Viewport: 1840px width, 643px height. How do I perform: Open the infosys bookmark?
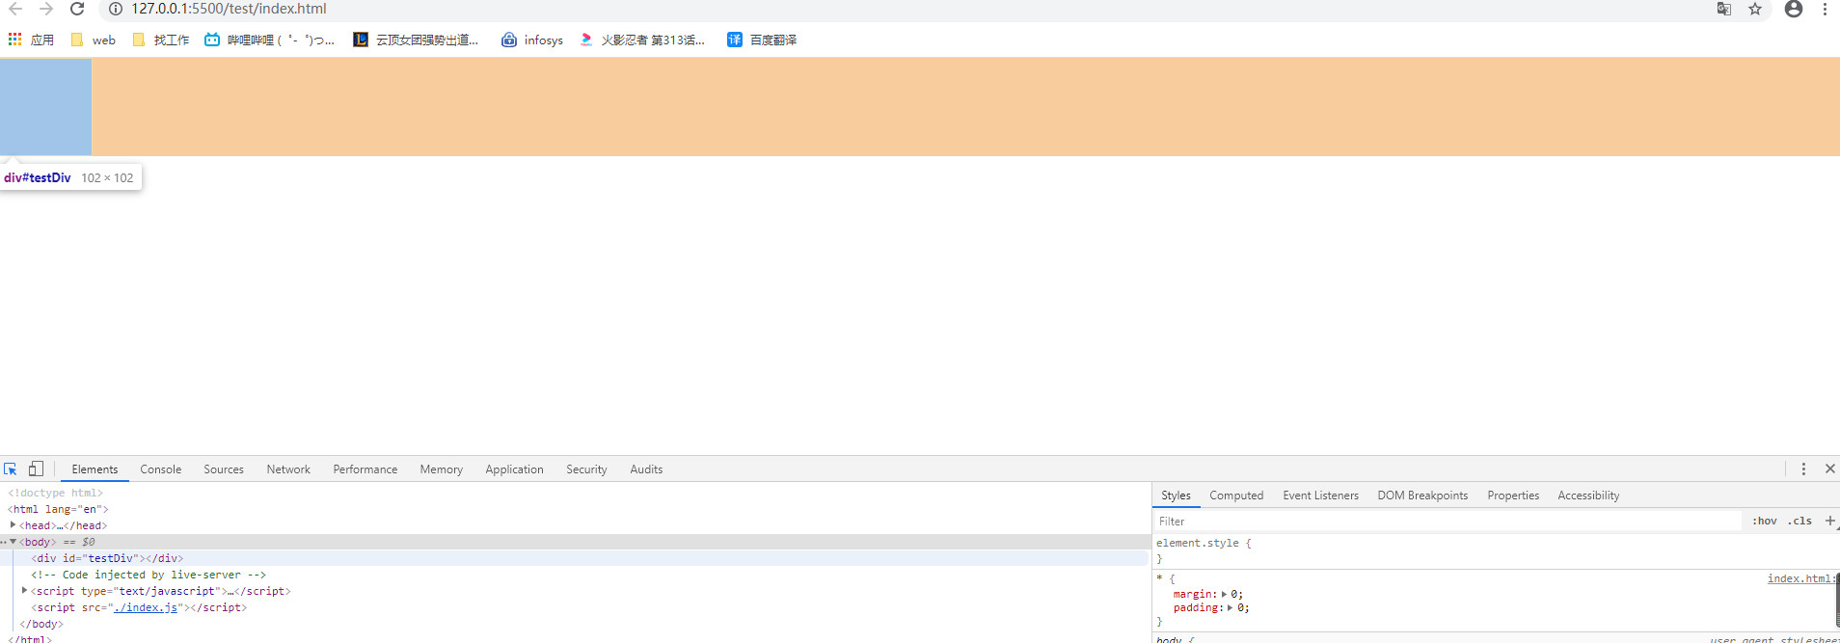coord(532,40)
